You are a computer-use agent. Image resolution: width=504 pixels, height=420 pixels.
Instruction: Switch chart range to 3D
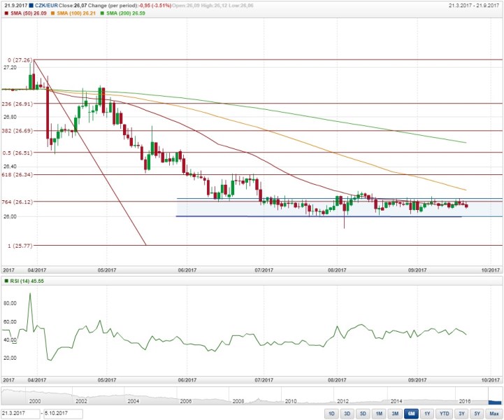point(347,414)
